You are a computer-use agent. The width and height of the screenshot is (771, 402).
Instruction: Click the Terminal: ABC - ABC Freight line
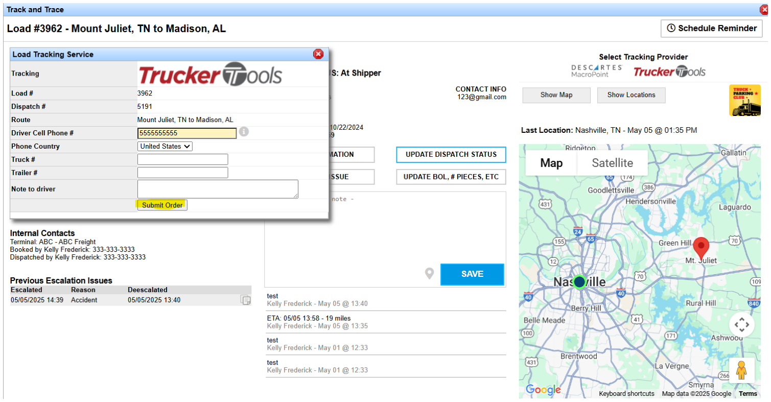[x=53, y=242]
